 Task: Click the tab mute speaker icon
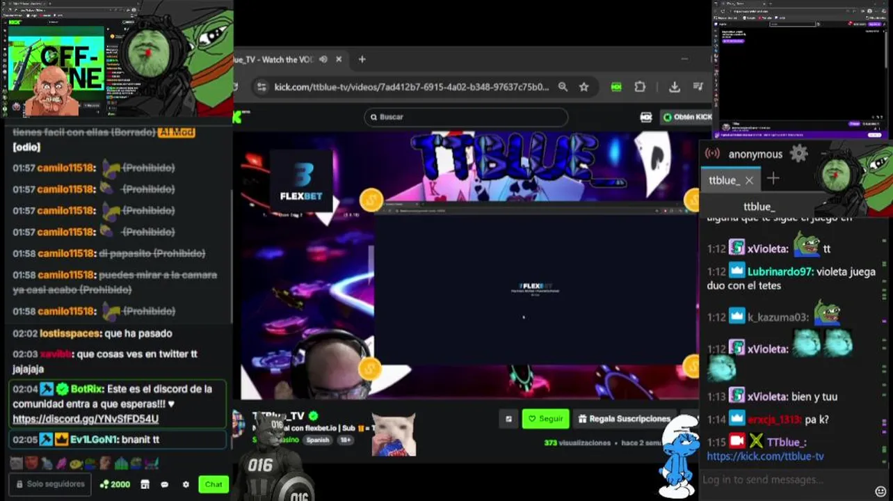point(323,59)
